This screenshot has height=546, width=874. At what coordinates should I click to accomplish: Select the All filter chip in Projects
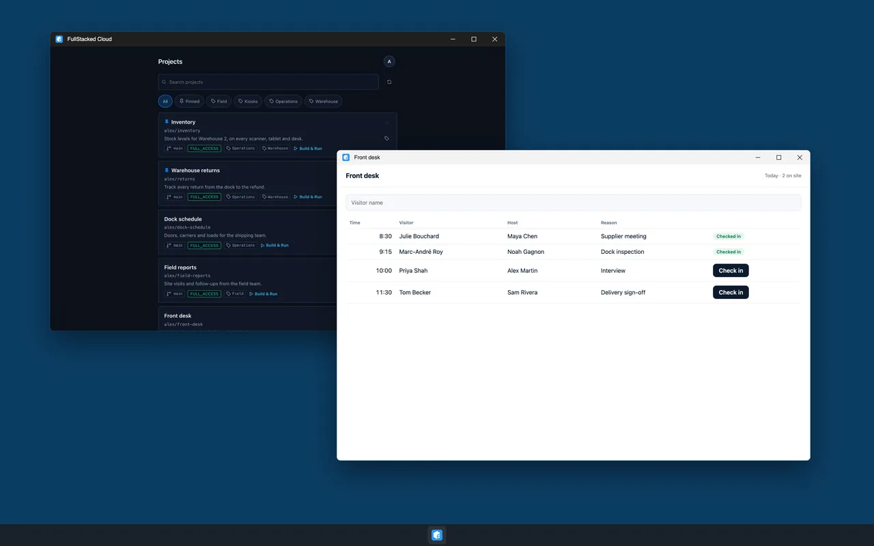tap(165, 101)
